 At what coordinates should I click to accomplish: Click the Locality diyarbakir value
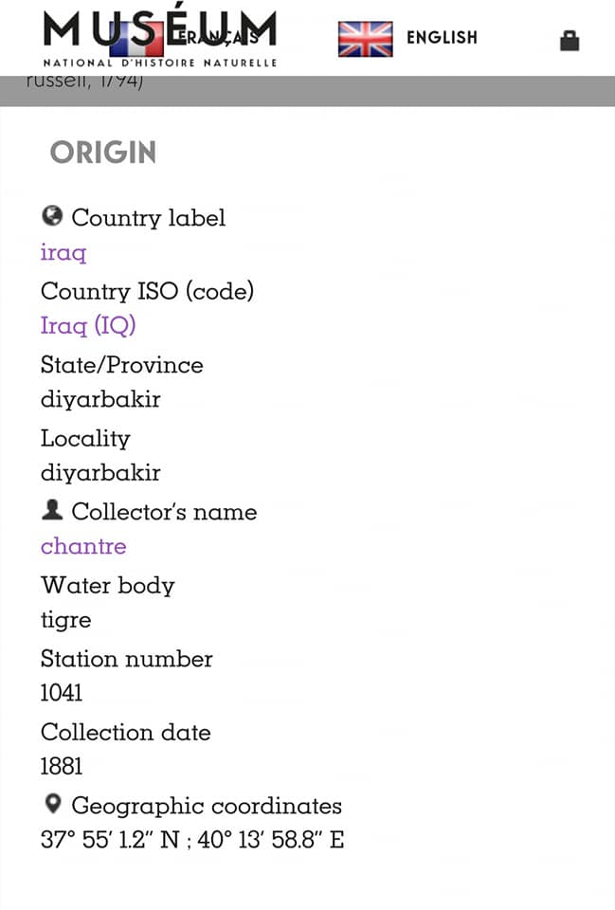coord(100,473)
